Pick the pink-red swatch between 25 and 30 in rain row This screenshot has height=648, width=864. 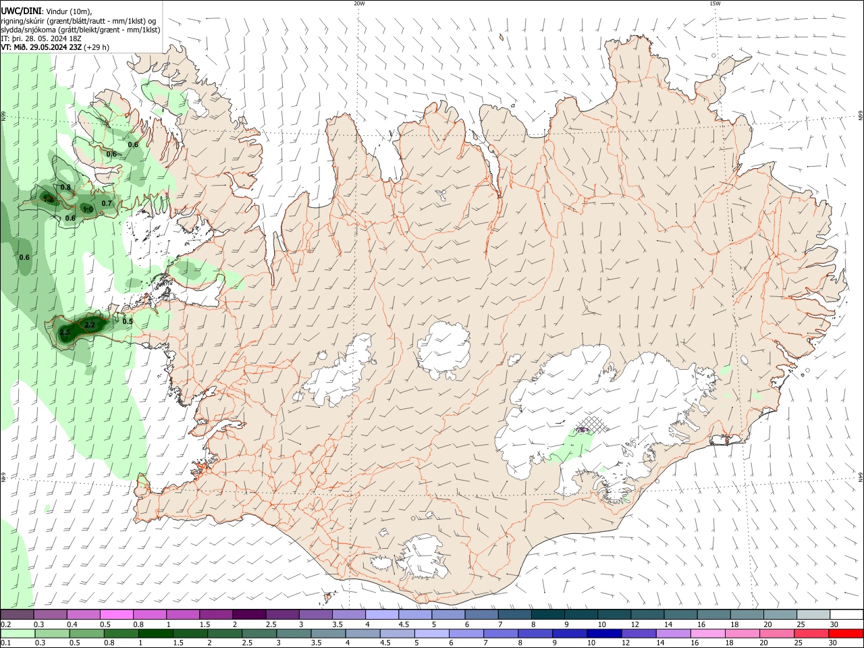point(811,634)
